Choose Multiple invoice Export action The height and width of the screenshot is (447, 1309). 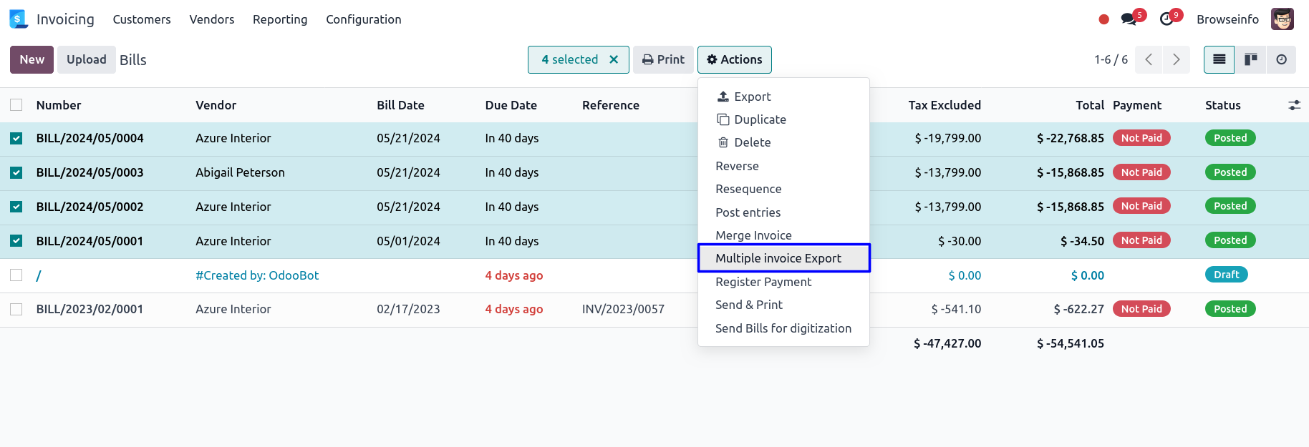click(778, 258)
